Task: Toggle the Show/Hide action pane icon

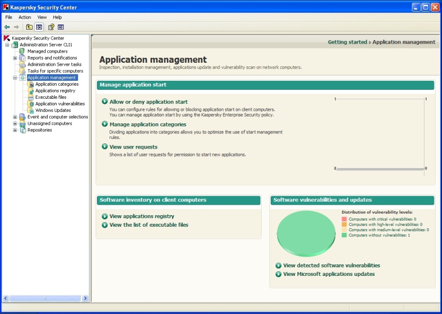Action: [x=61, y=27]
